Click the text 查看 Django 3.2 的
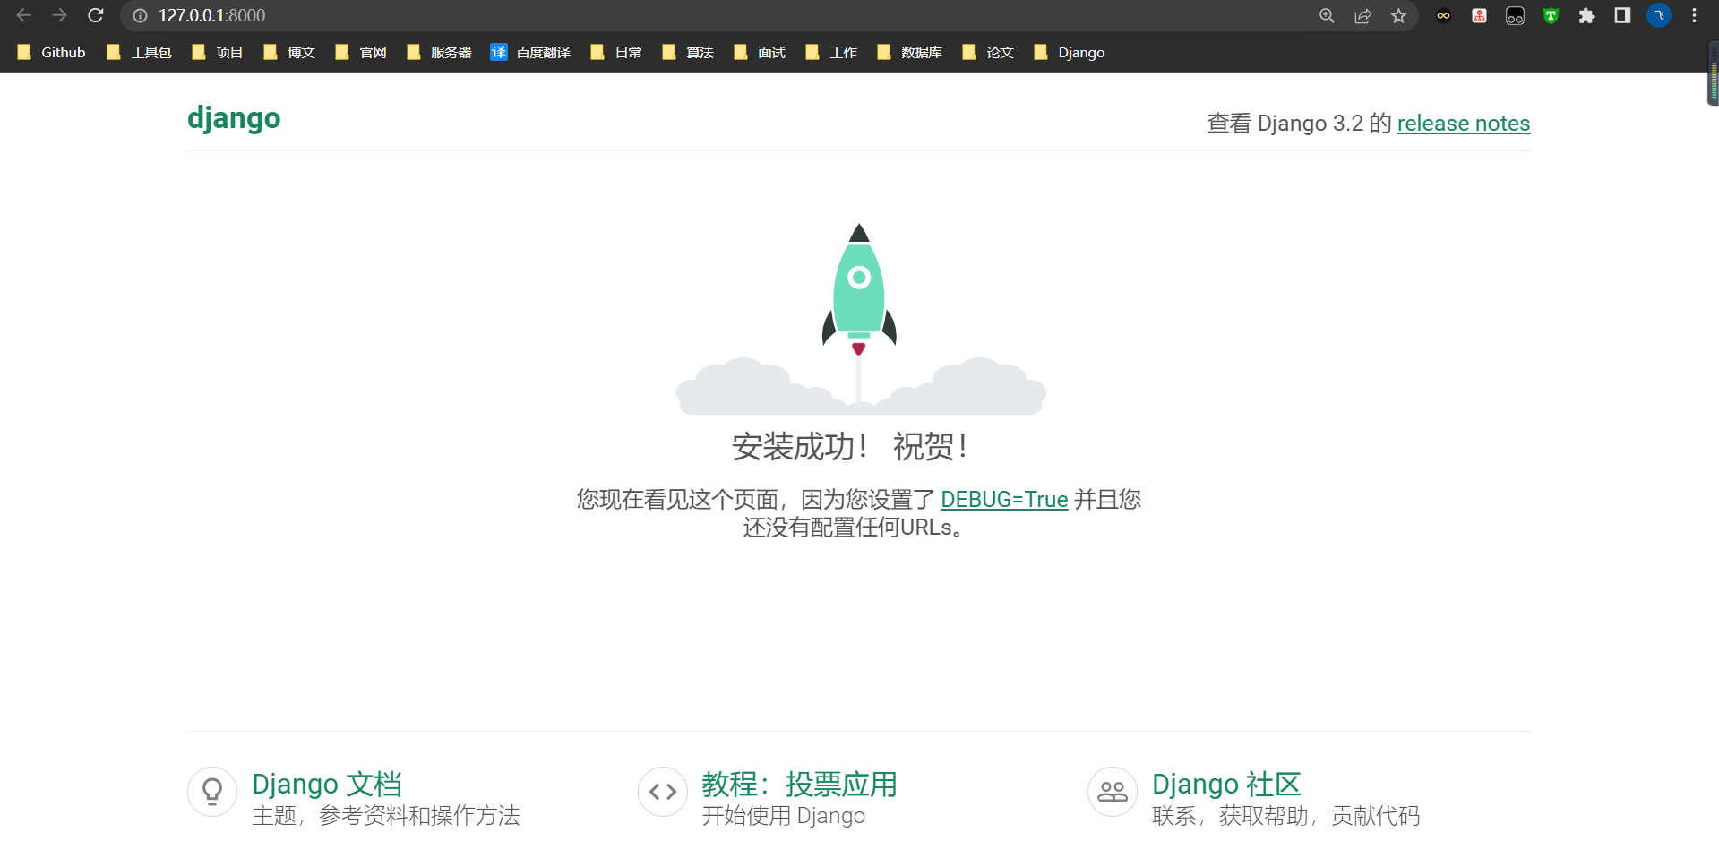The image size is (1719, 867). pos(1299,123)
